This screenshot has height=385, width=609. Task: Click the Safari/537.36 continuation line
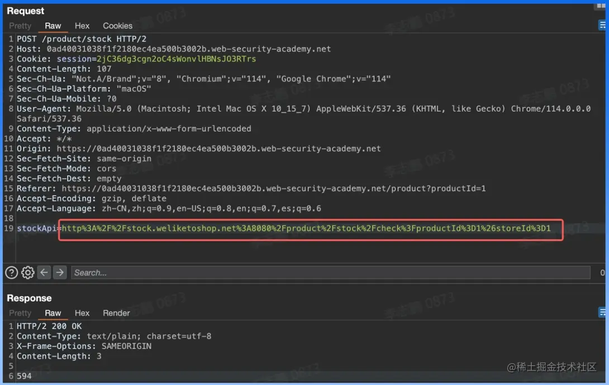49,119
